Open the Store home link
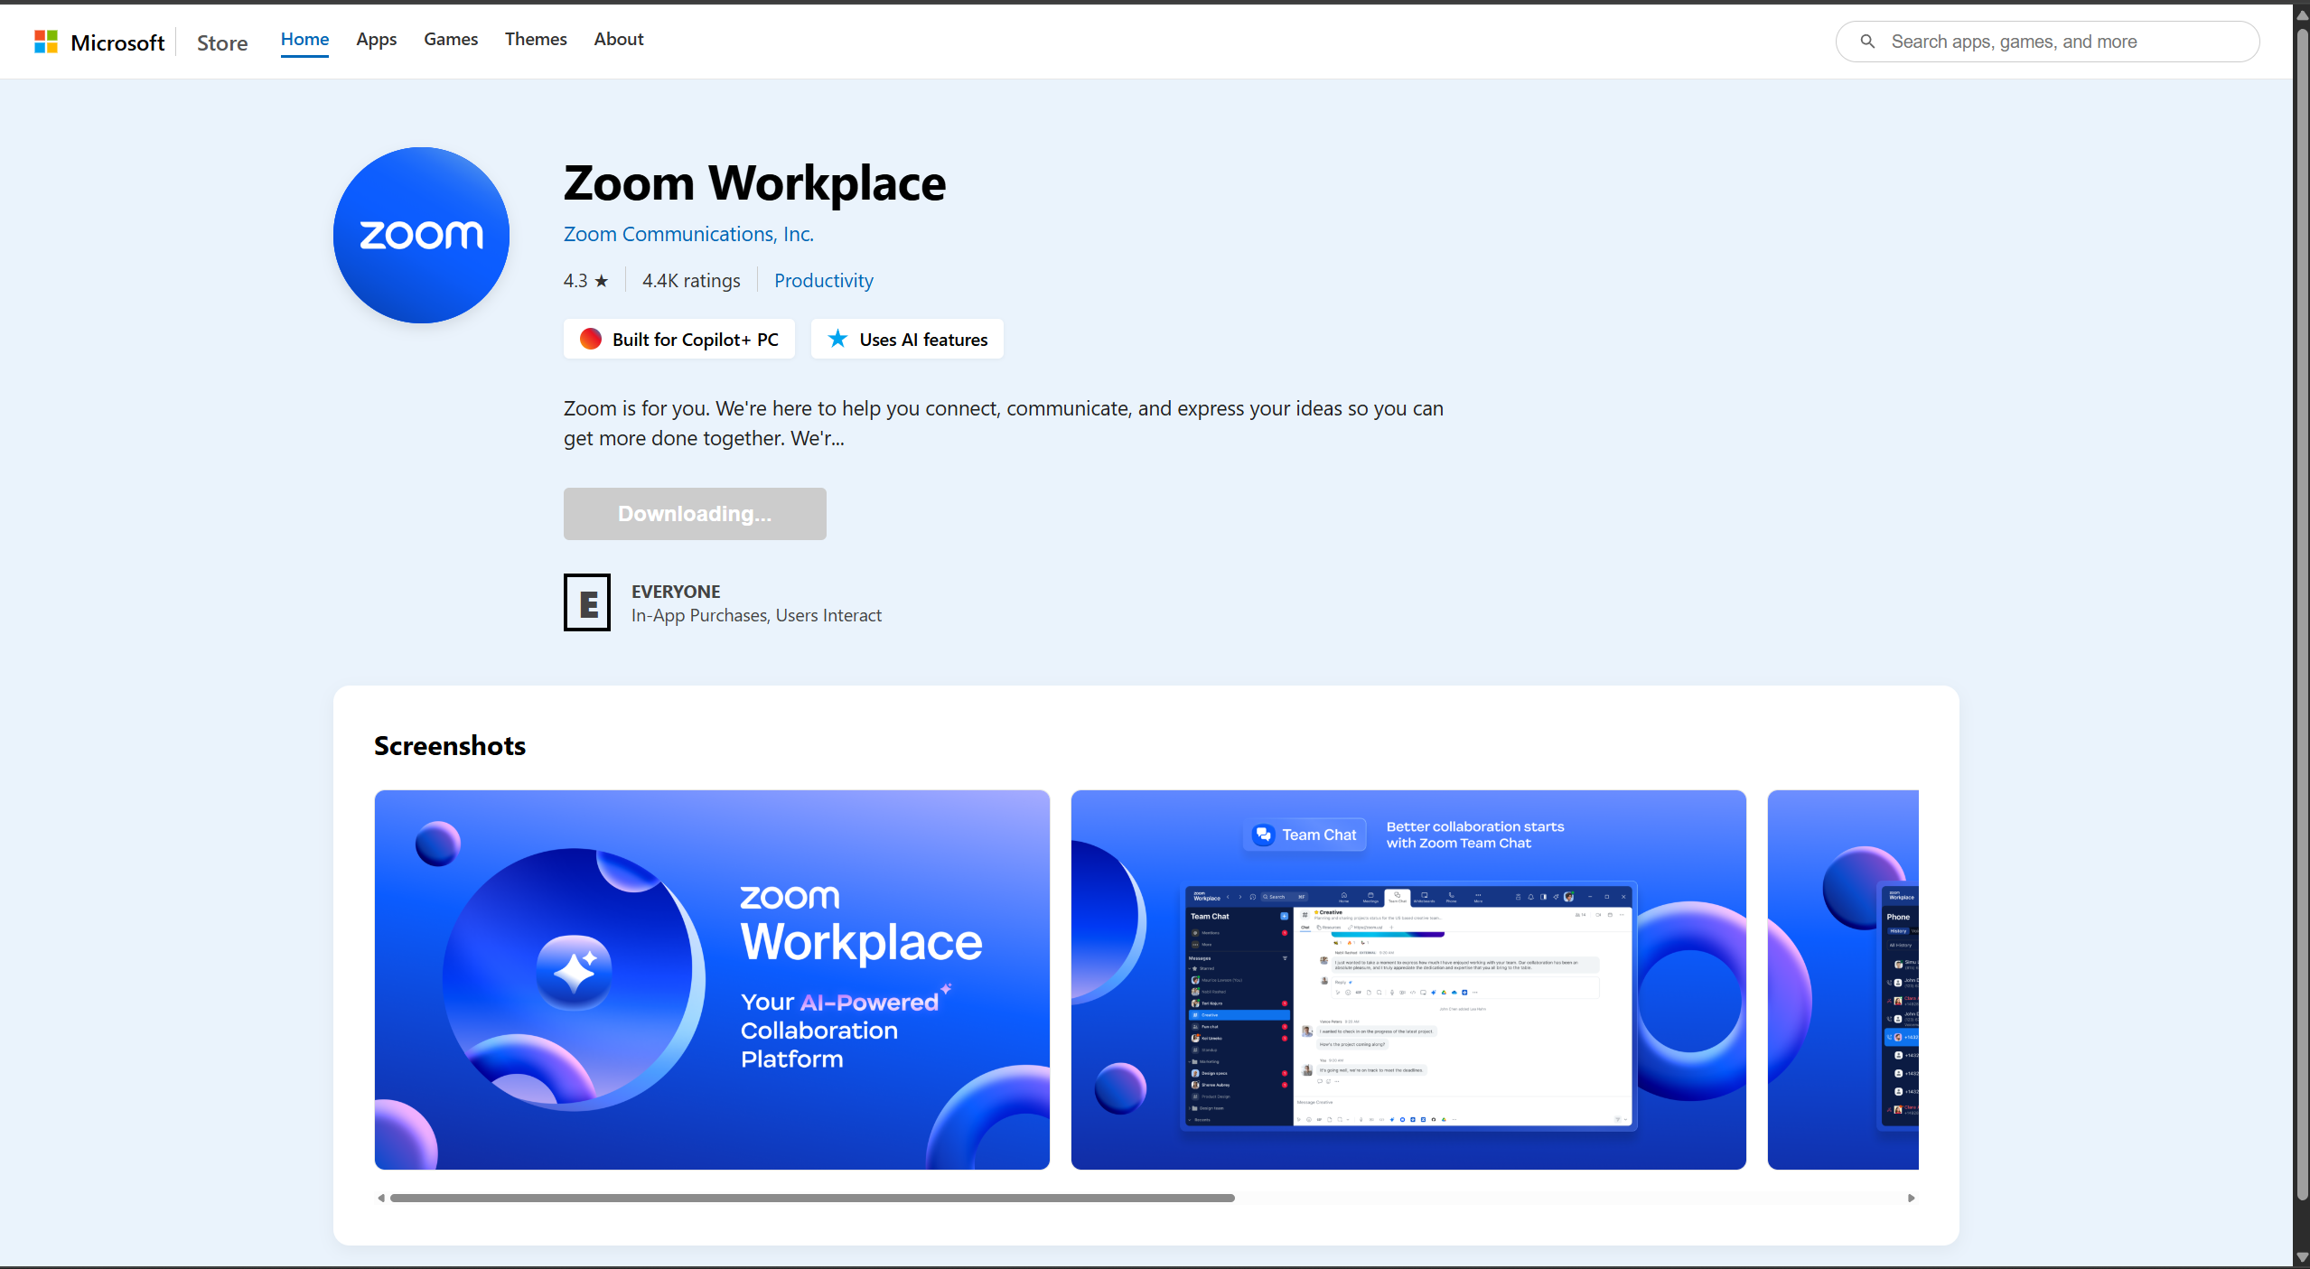This screenshot has height=1269, width=2310. 222,42
